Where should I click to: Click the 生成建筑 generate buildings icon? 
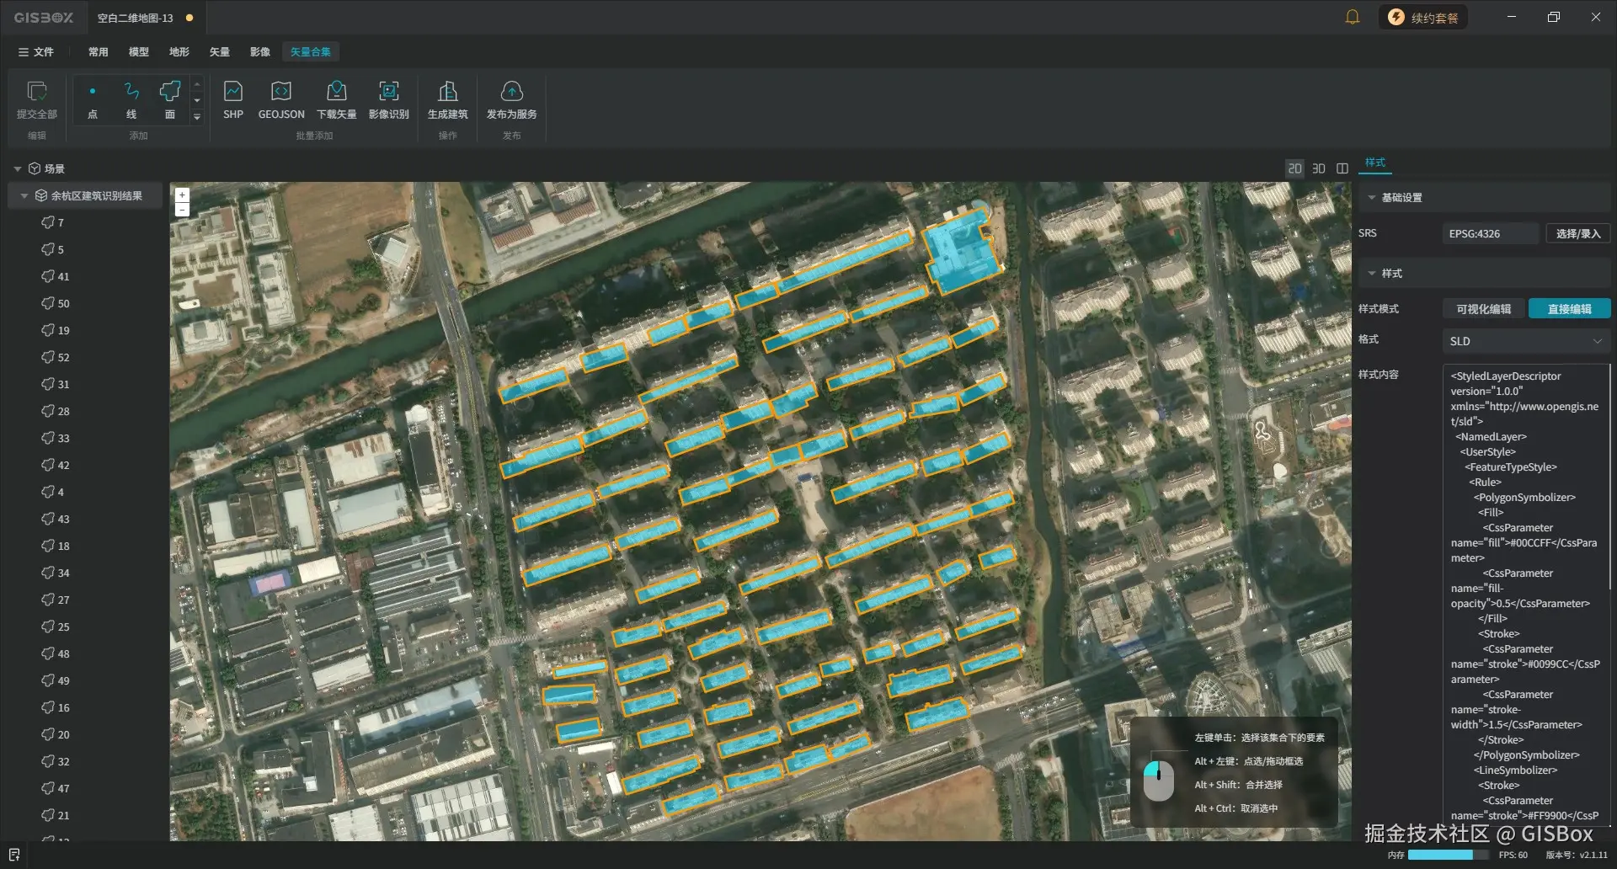click(x=448, y=91)
